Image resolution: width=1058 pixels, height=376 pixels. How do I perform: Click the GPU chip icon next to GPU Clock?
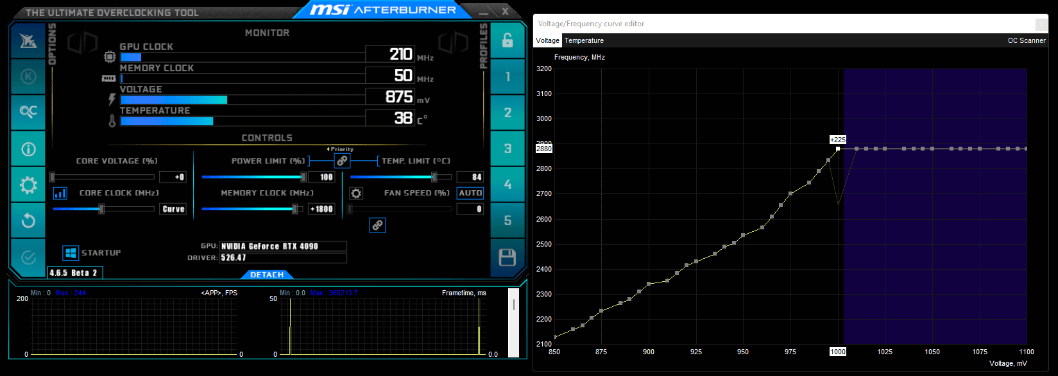click(x=110, y=57)
